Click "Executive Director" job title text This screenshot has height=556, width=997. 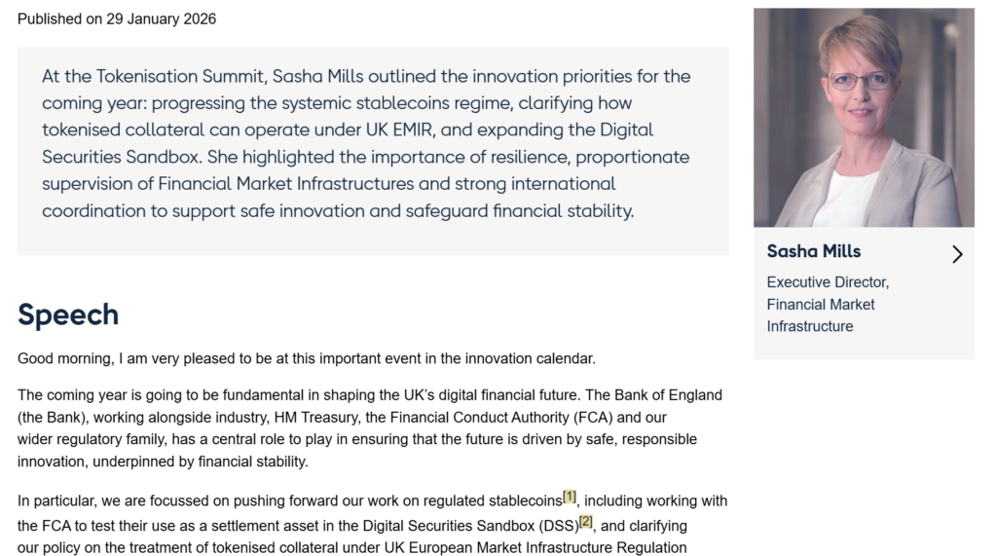[828, 282]
